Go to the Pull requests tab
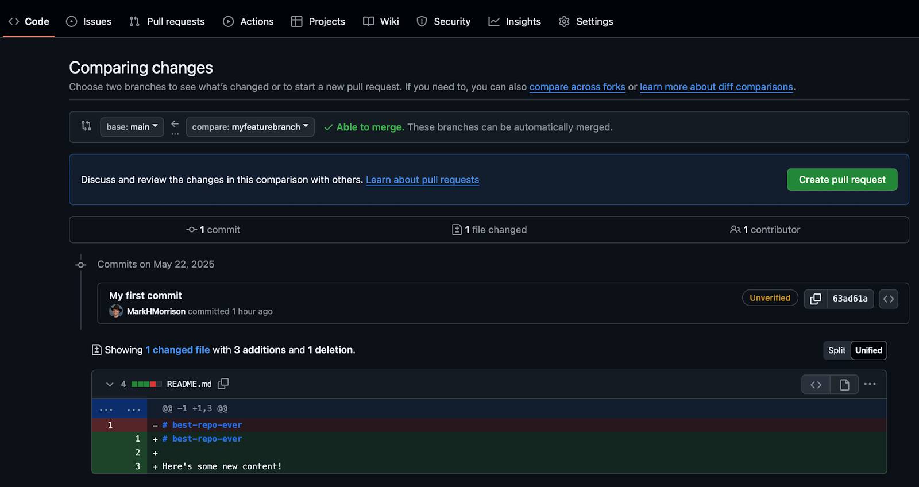This screenshot has width=919, height=487. coord(167,21)
